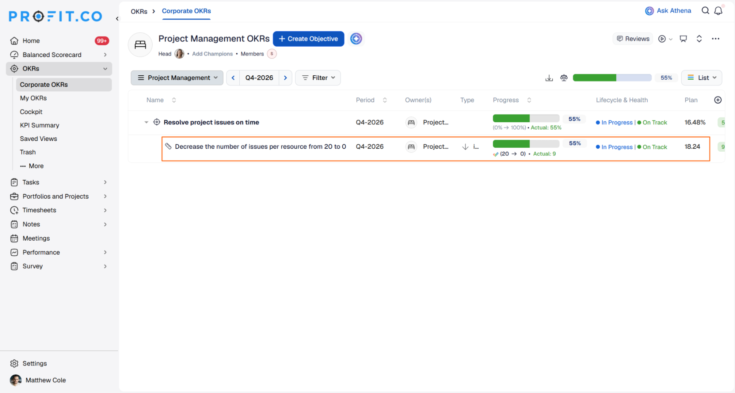Open the Project Management dropdown
735x393 pixels.
[177, 78]
